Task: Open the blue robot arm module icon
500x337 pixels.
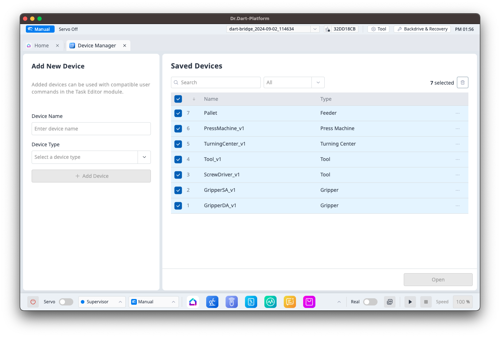Action: (212, 302)
